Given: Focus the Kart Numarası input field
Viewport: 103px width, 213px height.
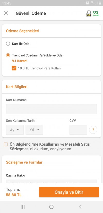Looking at the screenshot, I should (x=51, y=109).
